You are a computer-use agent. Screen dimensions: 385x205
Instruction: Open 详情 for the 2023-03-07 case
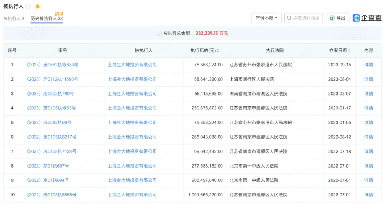tap(369, 94)
